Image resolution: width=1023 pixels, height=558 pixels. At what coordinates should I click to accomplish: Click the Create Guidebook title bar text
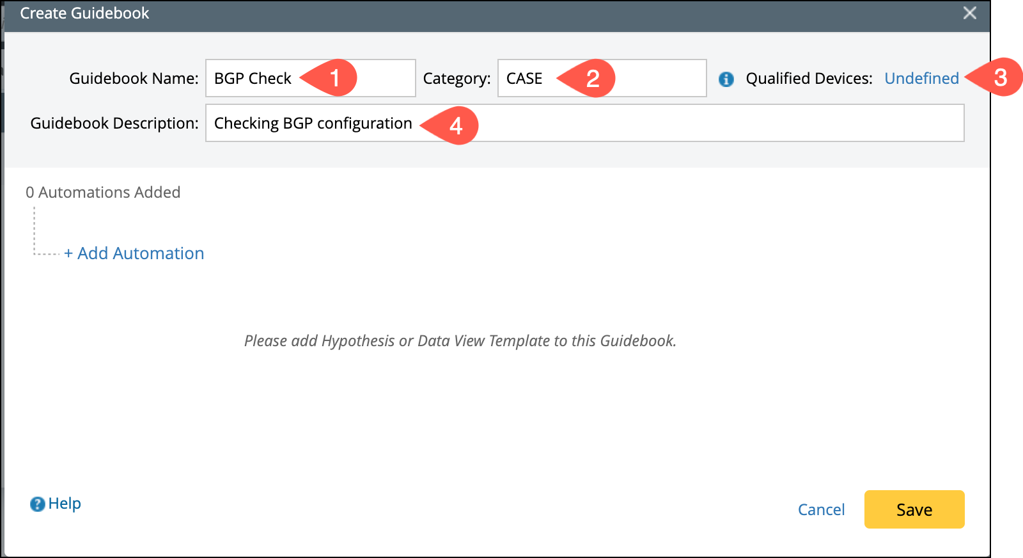pyautogui.click(x=84, y=13)
